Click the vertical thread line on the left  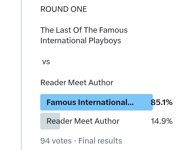pos(21,75)
